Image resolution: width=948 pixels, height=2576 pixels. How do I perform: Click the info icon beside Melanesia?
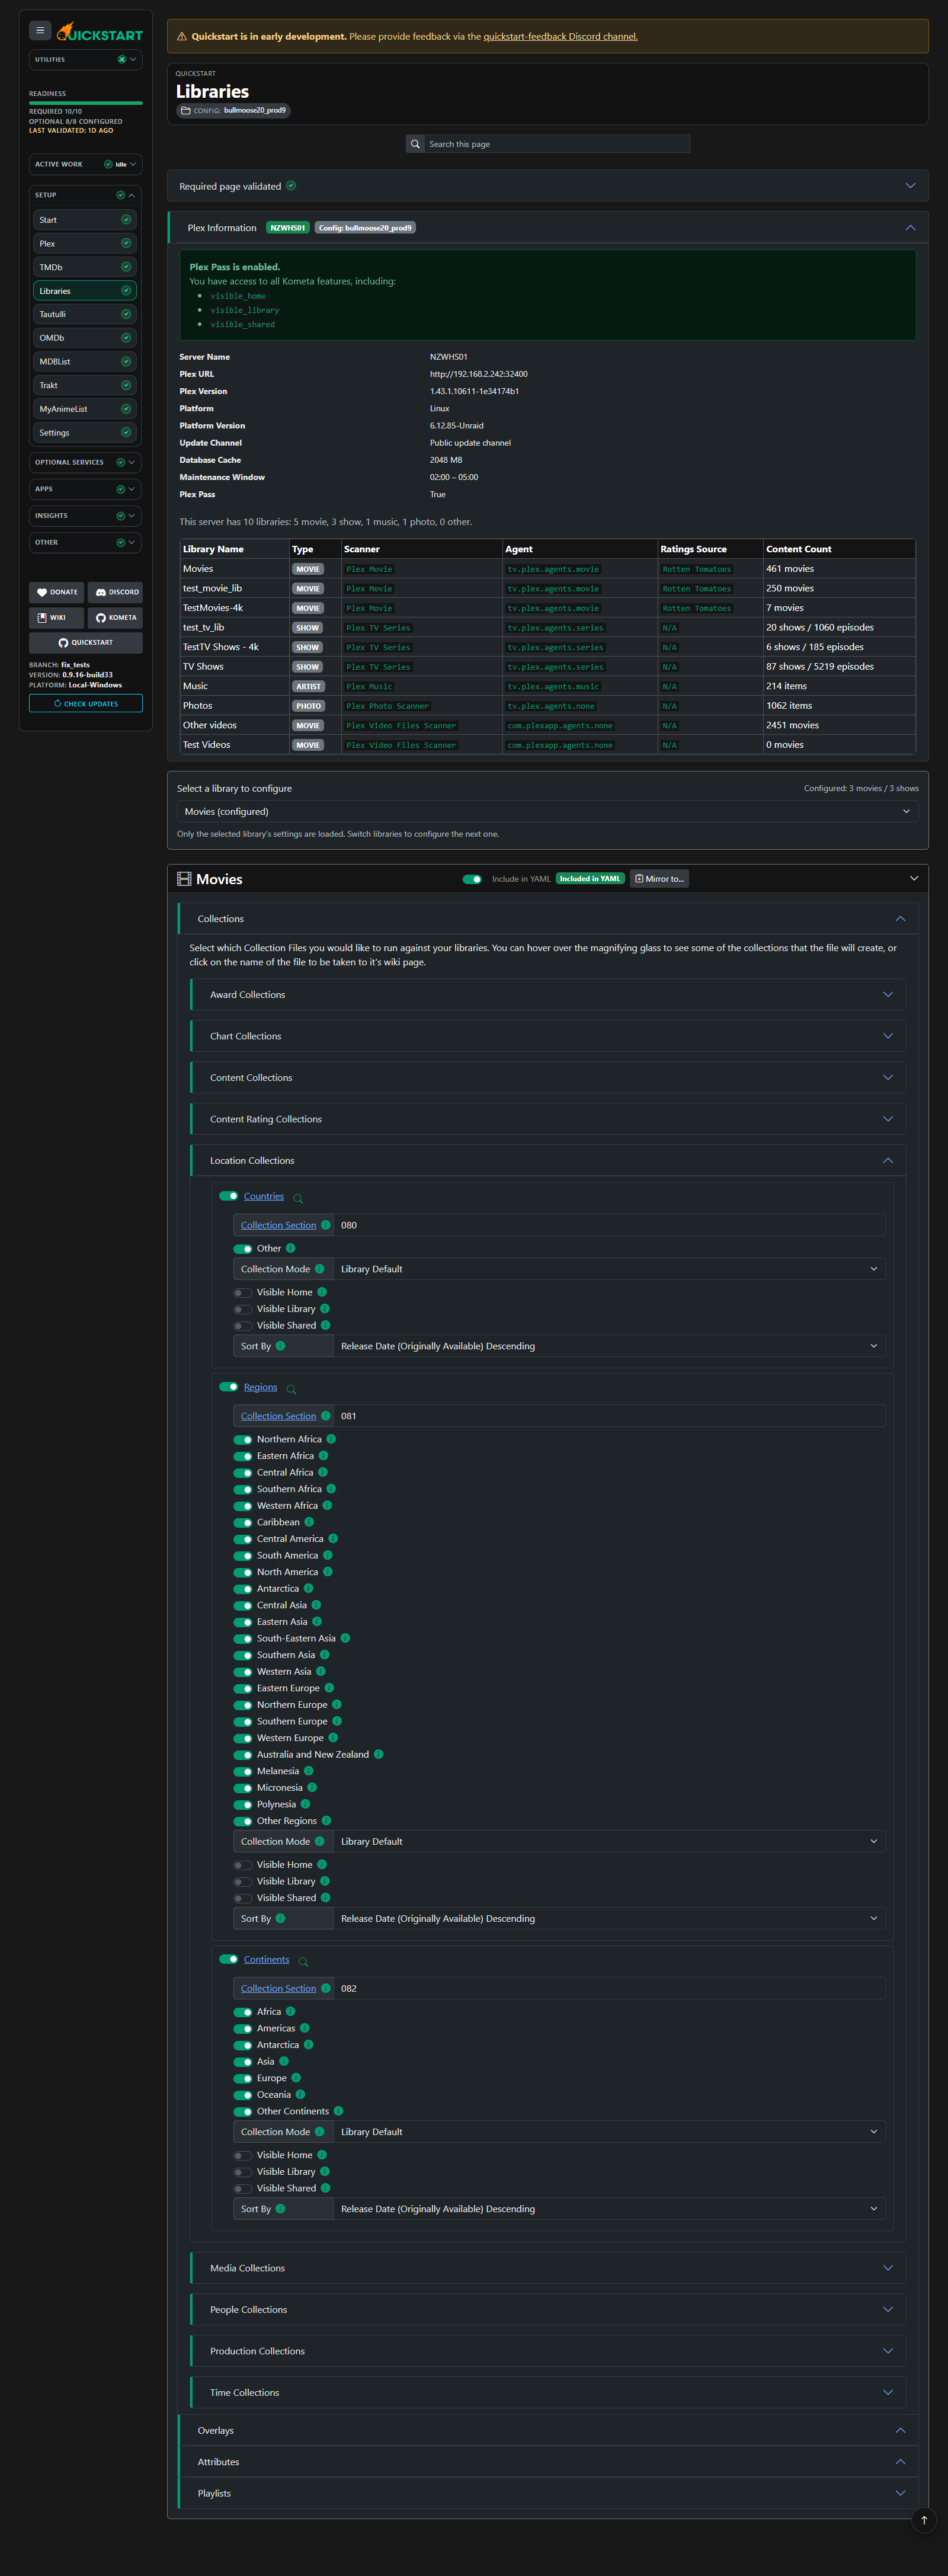point(308,1771)
